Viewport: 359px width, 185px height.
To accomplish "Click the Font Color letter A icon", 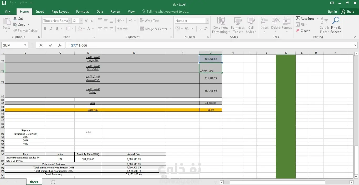I will click(89, 29).
